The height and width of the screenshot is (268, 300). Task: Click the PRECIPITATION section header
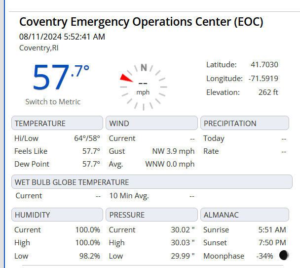pyautogui.click(x=245, y=123)
